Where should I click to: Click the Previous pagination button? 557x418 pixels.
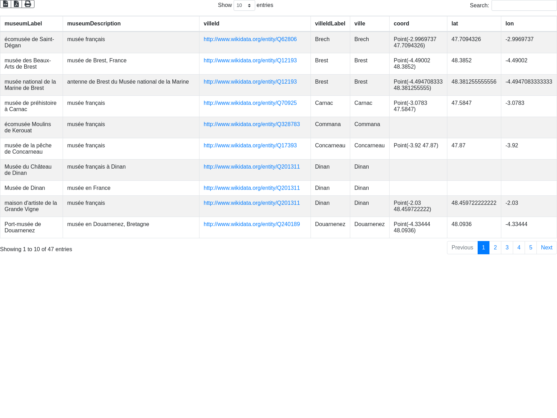(462, 248)
